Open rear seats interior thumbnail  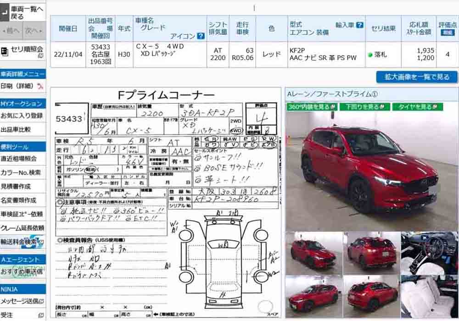429,296
